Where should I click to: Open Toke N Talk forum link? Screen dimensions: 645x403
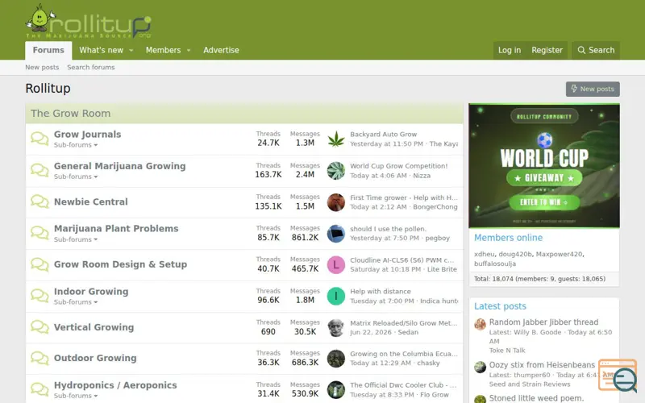click(507, 351)
